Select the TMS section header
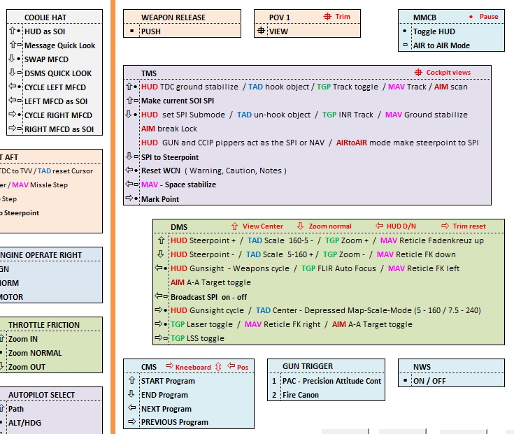The image size is (514, 434). [x=307, y=73]
